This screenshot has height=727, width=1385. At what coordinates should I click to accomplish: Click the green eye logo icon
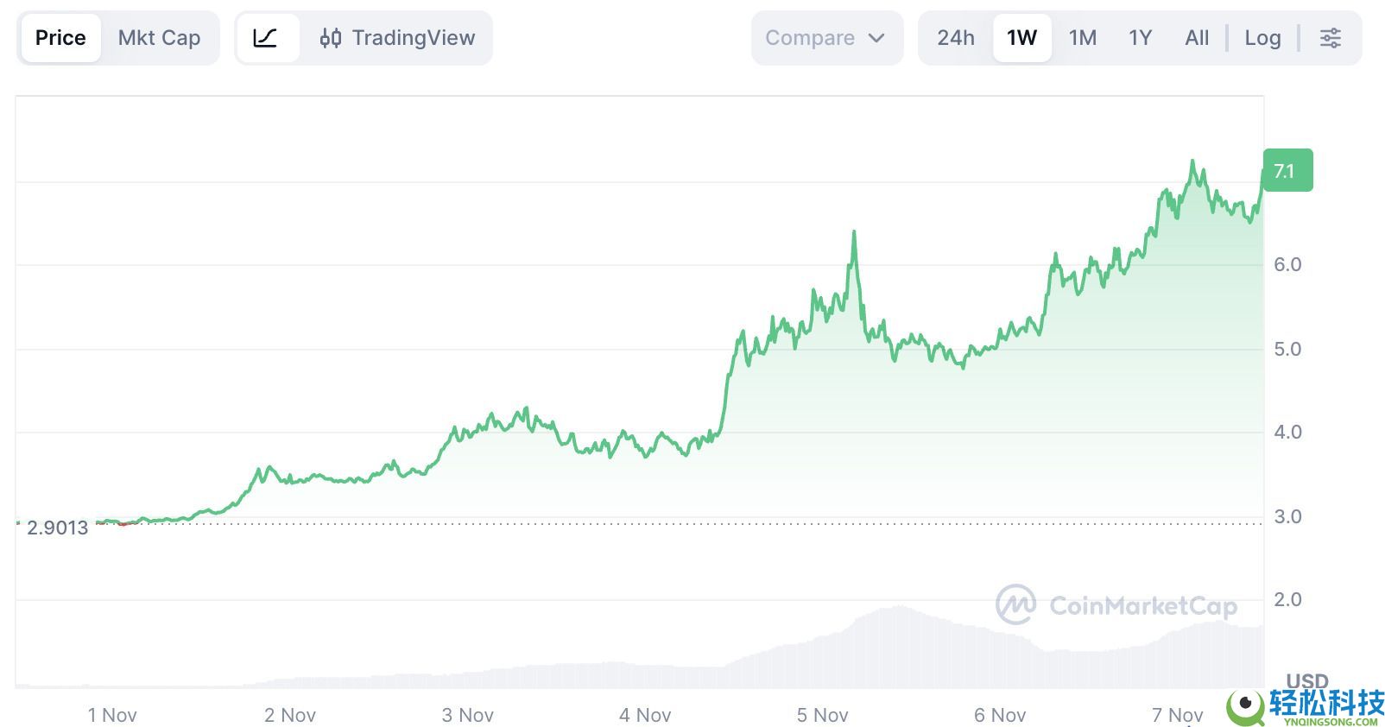[1246, 705]
